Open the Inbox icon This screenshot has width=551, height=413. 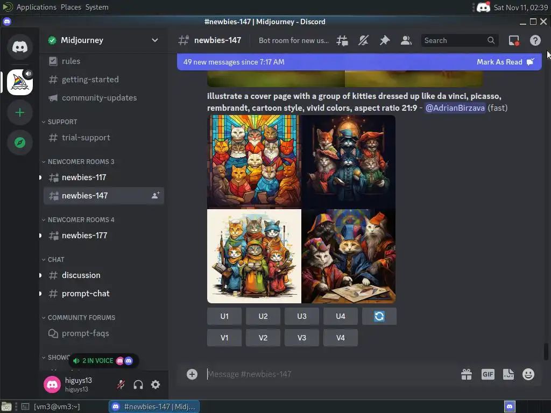[514, 40]
